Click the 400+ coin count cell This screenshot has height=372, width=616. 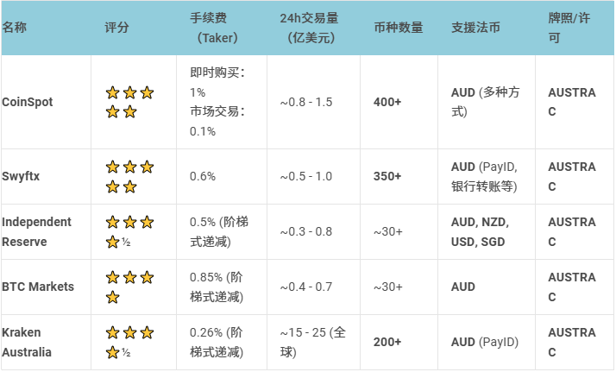tap(387, 102)
